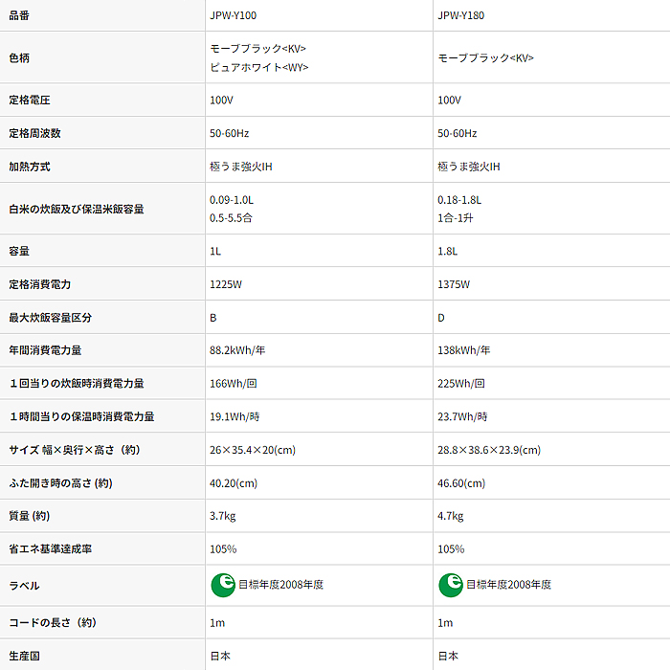The image size is (670, 670).
Task: Click the row header 年間消費電力量
Action: tap(45, 350)
